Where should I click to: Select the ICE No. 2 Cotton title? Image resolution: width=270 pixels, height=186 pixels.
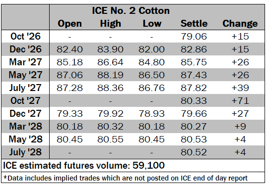coord(131,11)
